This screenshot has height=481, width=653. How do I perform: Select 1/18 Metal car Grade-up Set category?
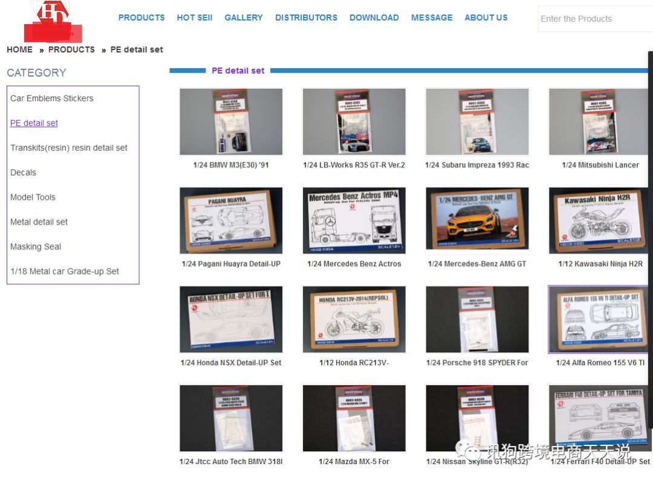pyautogui.click(x=65, y=272)
